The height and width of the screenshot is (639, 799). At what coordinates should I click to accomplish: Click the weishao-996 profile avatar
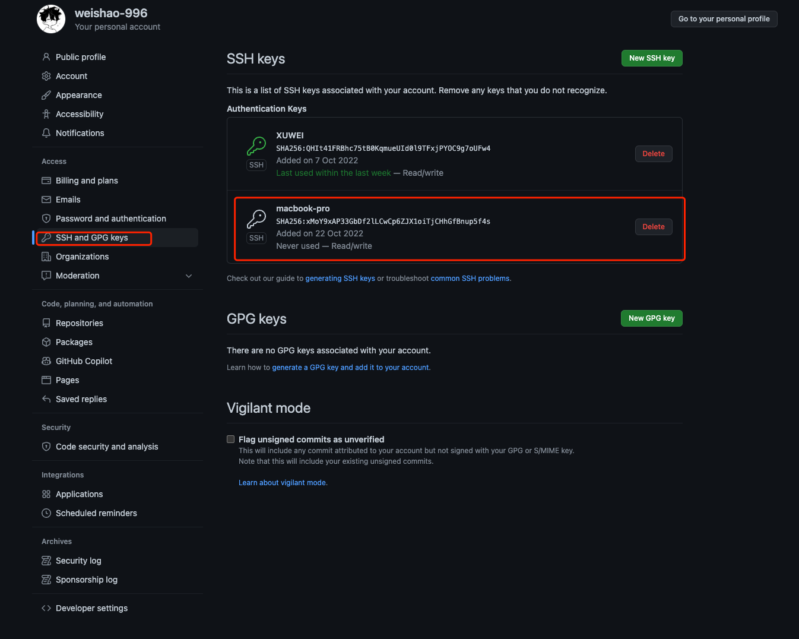[51, 19]
